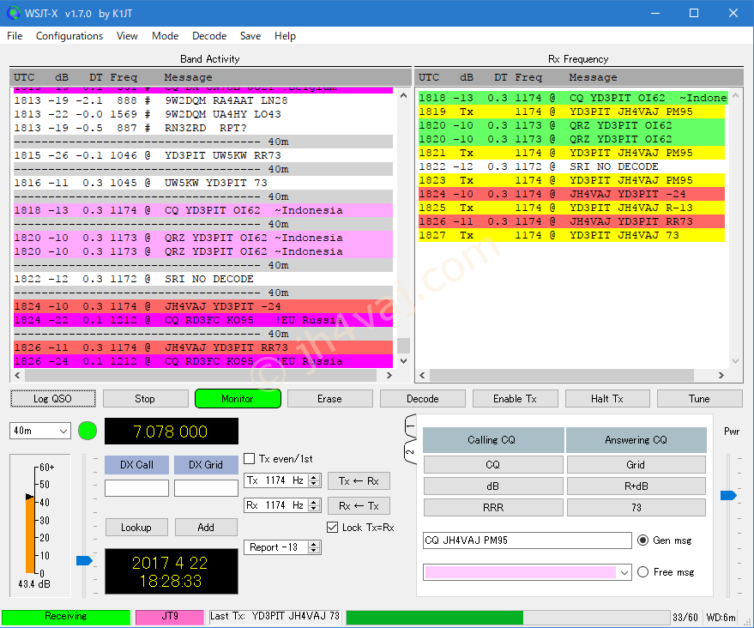Click Band Activity right scroll arrow

[389, 375]
